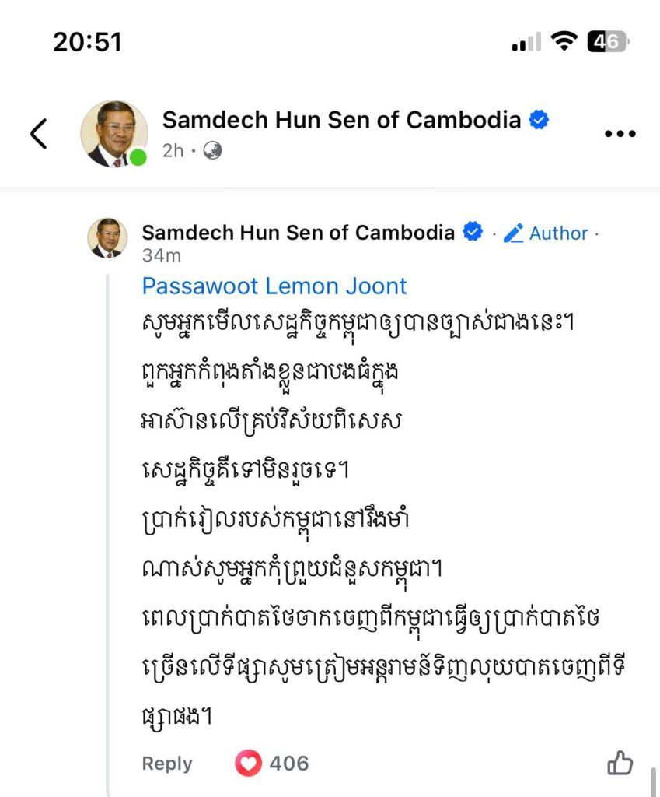Viewport: 660px width, 797px height.
Task: Tap the Wi-Fi icon in status bar
Action: (562, 41)
